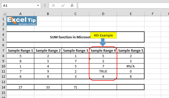Click cell B8 containing 2

pyautogui.click(x=48, y=56)
